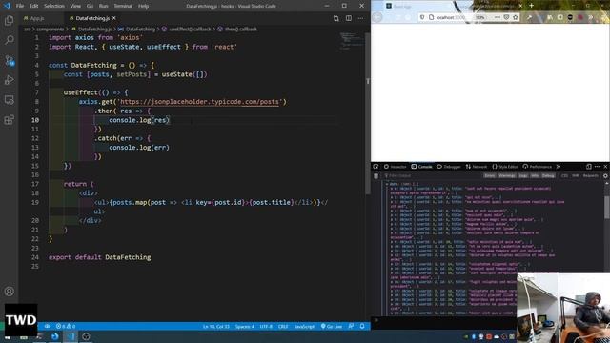Image resolution: width=610 pixels, height=343 pixels.
Task: Open the Accounts icon in the activity bar
Action: click(9, 292)
